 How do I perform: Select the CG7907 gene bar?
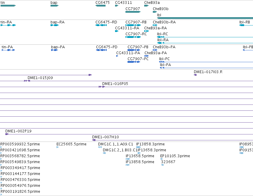[133, 12]
